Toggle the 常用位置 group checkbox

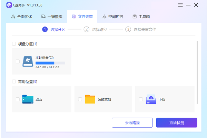point(14,82)
